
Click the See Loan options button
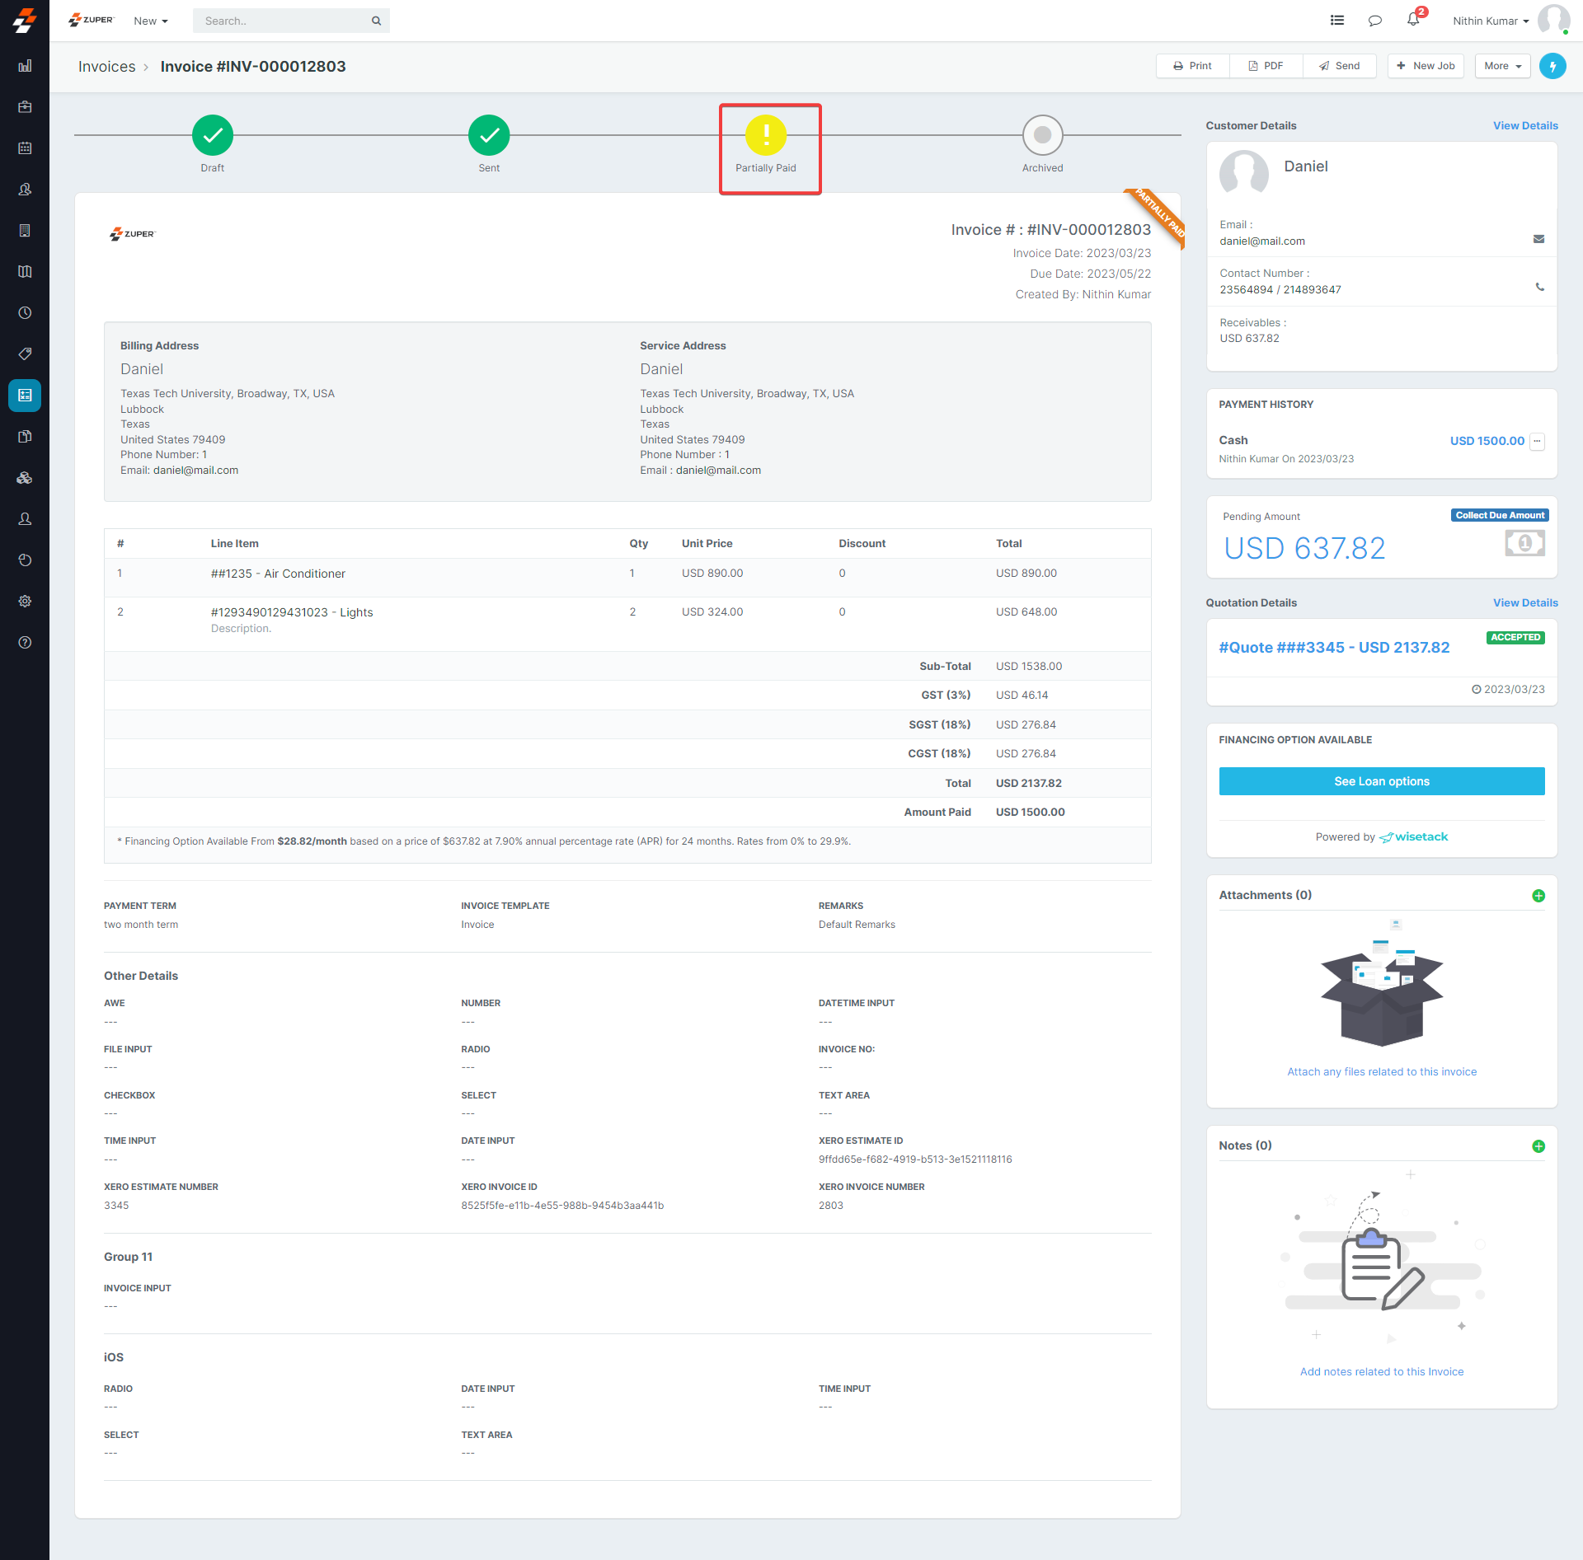pos(1381,781)
